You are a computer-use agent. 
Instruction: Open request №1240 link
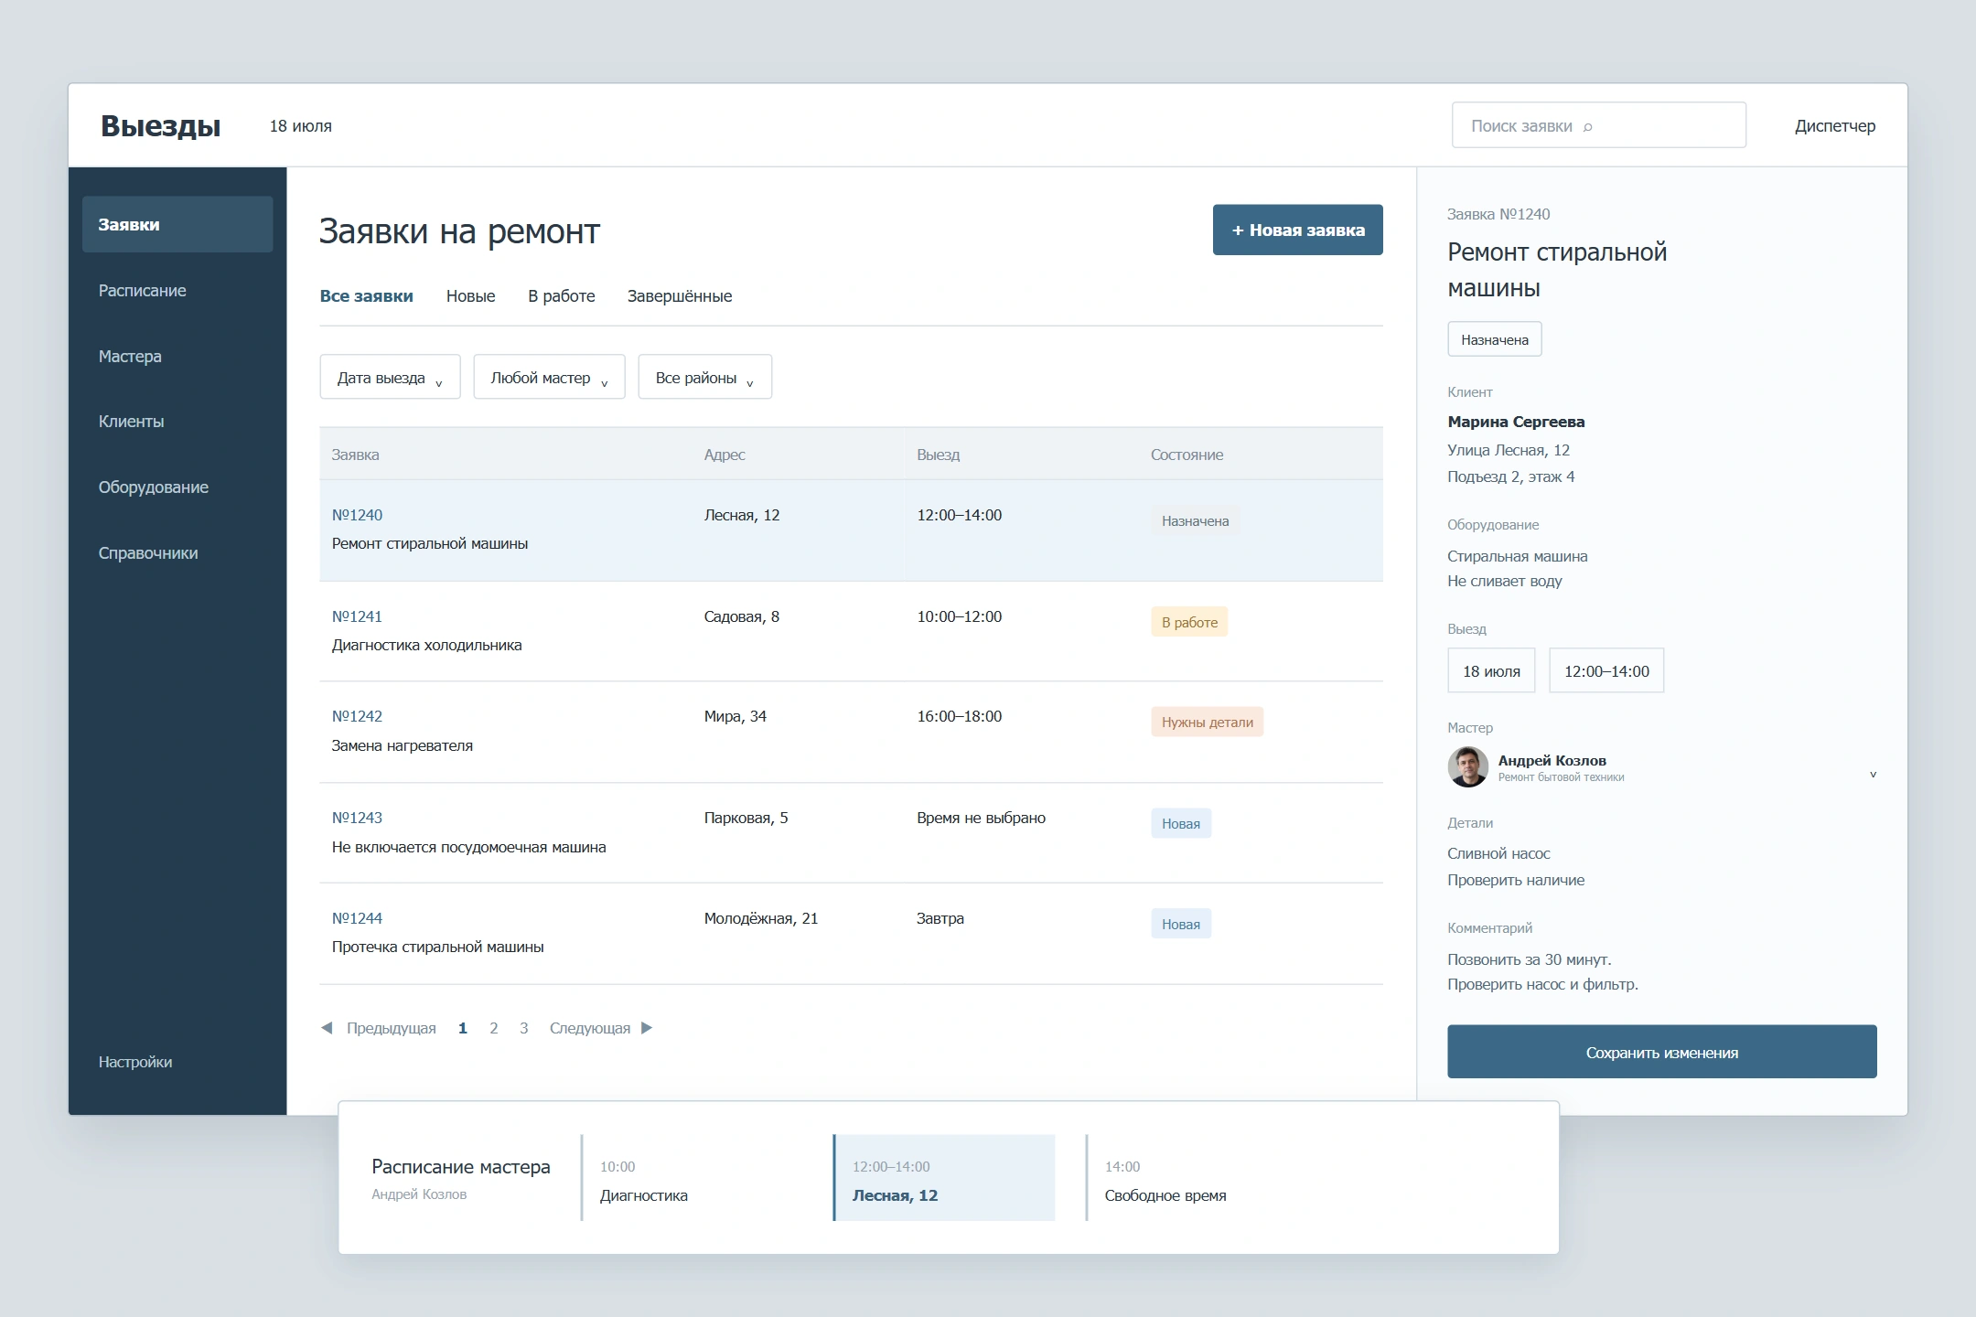(357, 515)
